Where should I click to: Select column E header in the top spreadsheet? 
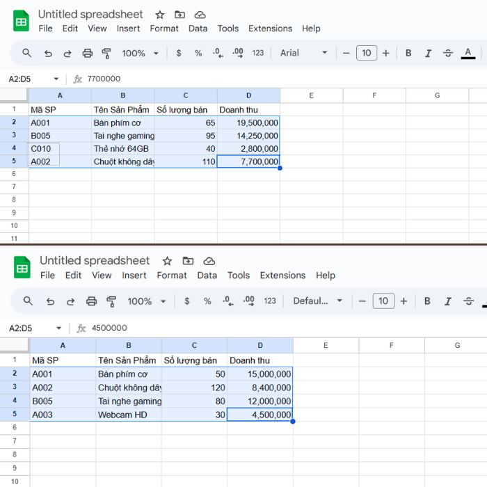[312, 96]
